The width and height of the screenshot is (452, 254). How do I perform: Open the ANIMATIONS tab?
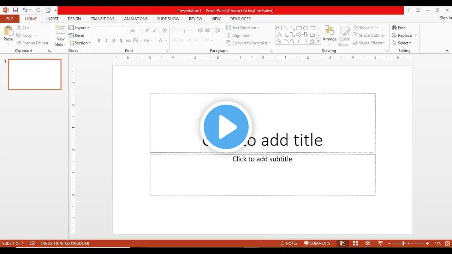[x=136, y=19]
